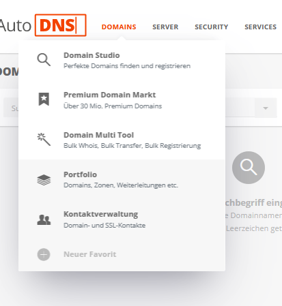Click the Premium Domain Markt bookmark icon
Image resolution: width=282 pixels, height=306 pixels.
tap(44, 100)
